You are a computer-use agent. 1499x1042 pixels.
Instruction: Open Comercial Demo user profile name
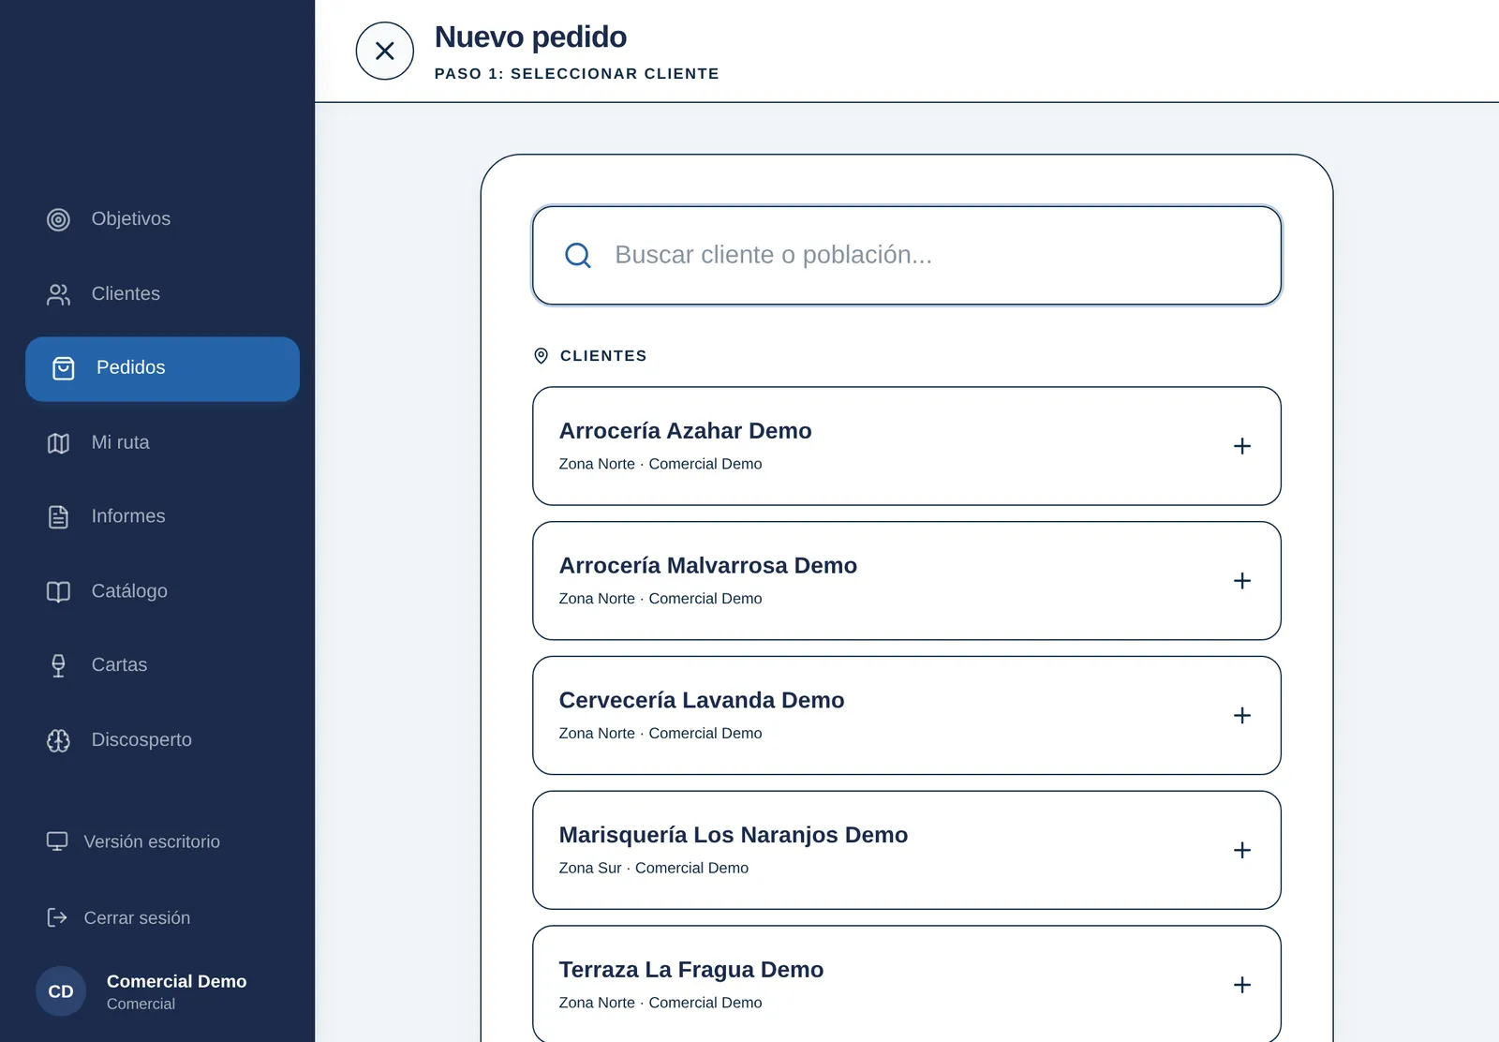176,981
